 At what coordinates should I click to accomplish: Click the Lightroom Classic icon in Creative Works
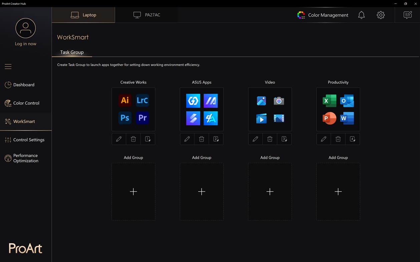tap(142, 100)
